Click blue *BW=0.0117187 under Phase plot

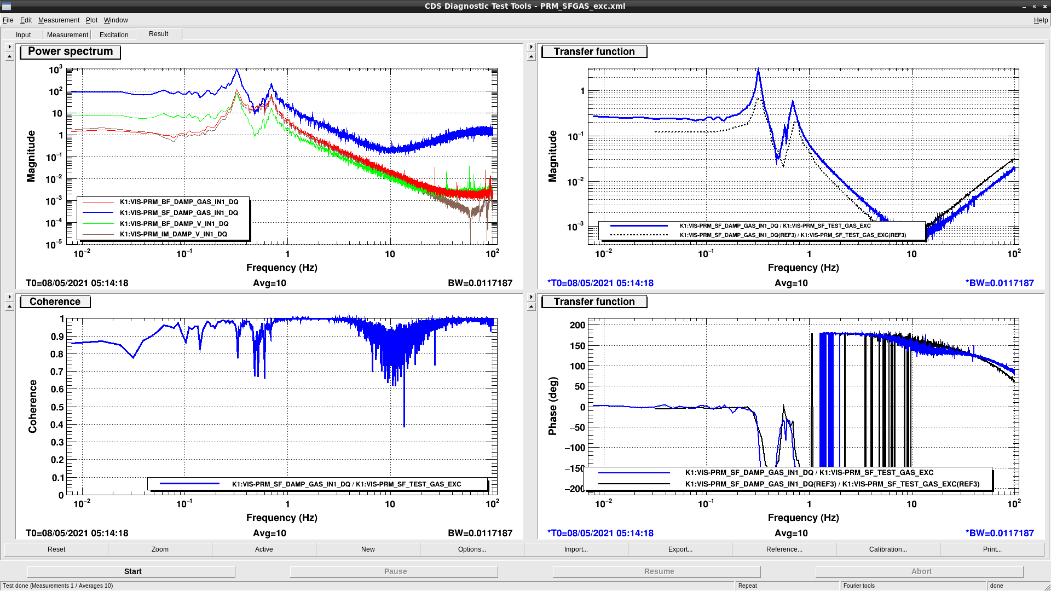click(x=1000, y=534)
